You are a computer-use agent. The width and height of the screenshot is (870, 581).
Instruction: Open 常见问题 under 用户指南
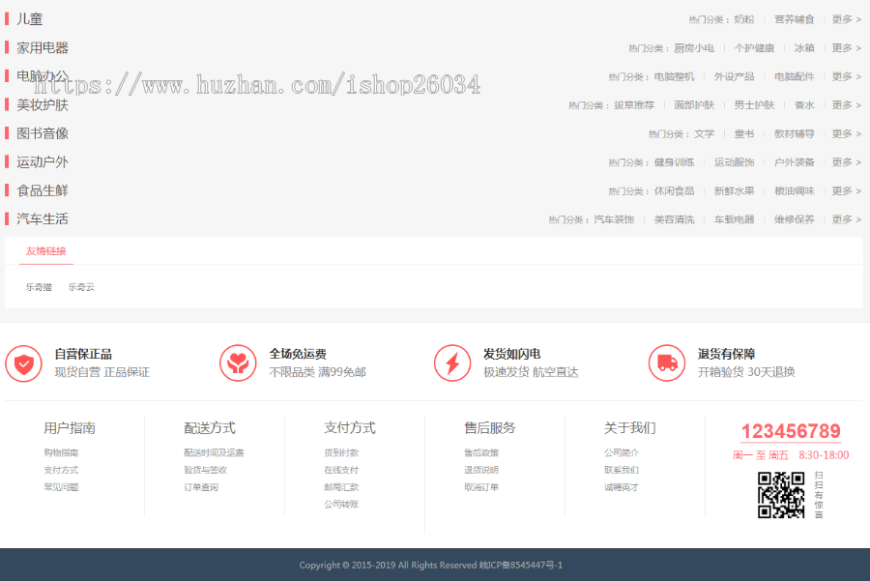coord(61,487)
